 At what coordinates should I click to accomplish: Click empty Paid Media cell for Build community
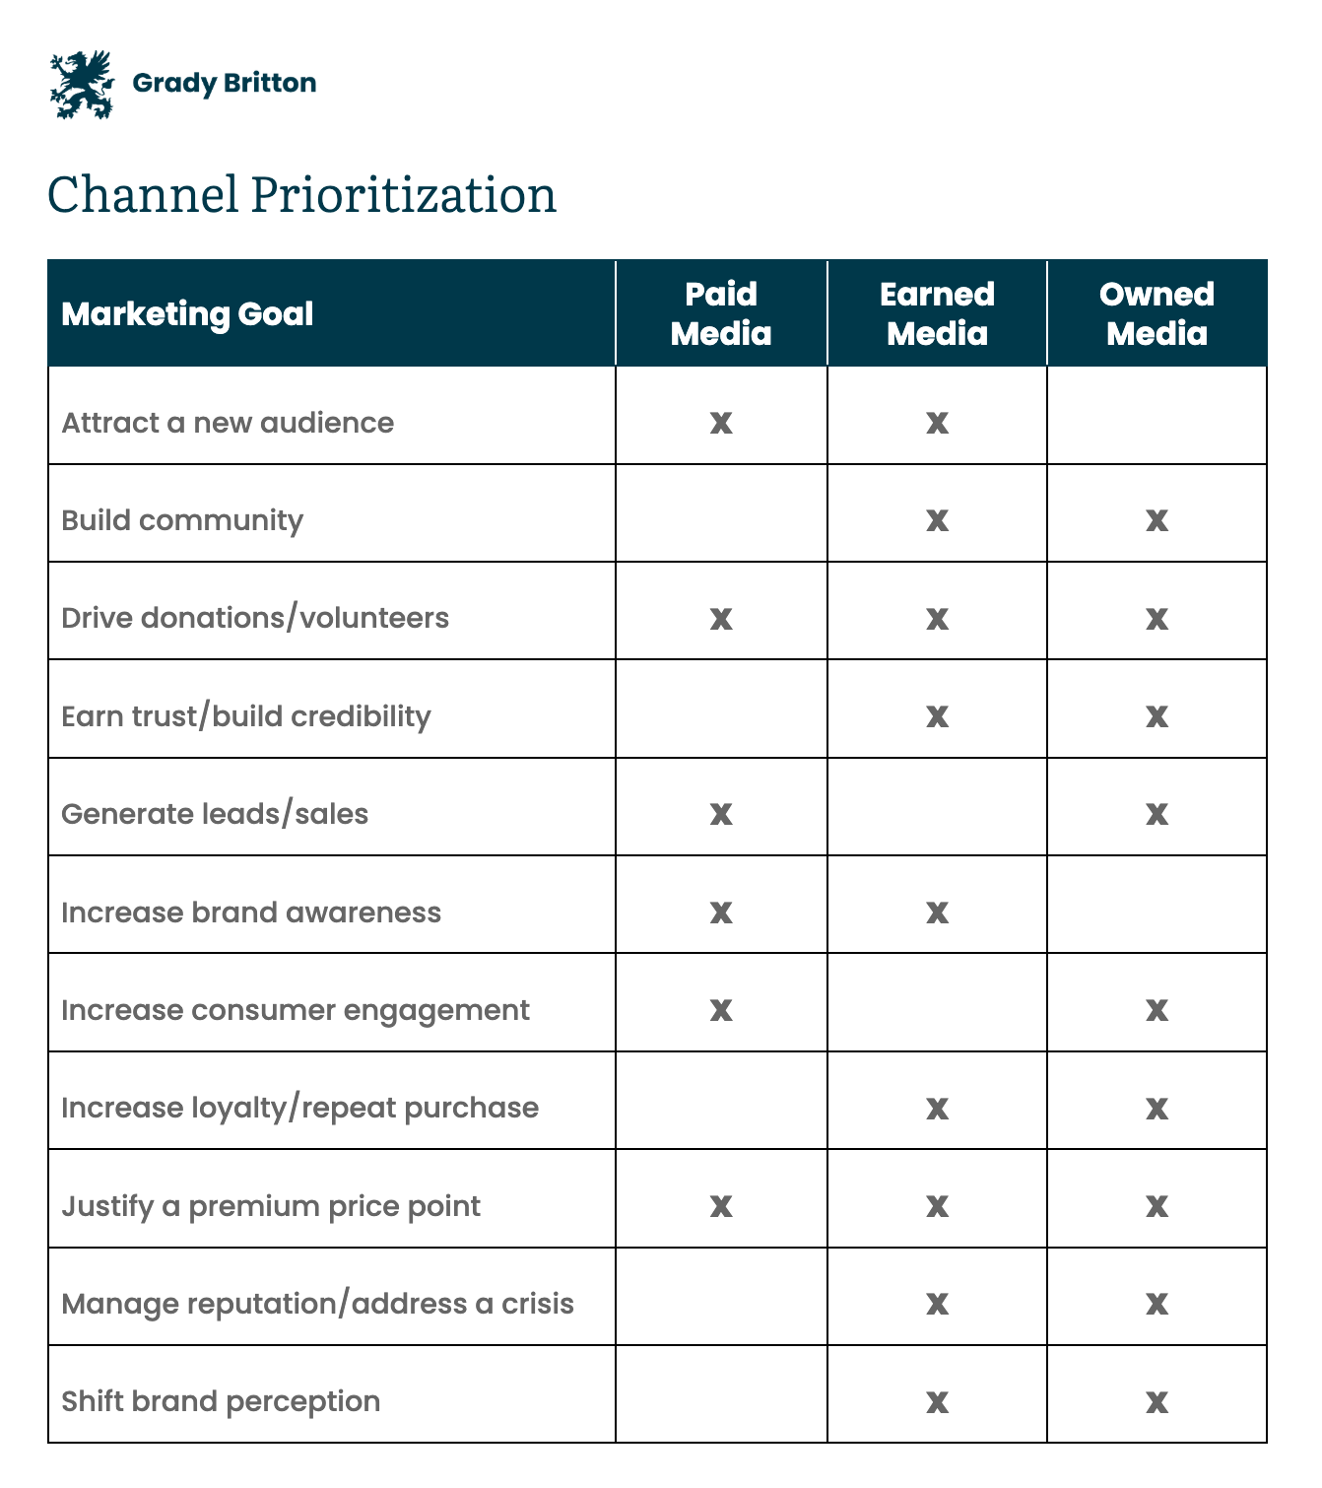tap(721, 513)
